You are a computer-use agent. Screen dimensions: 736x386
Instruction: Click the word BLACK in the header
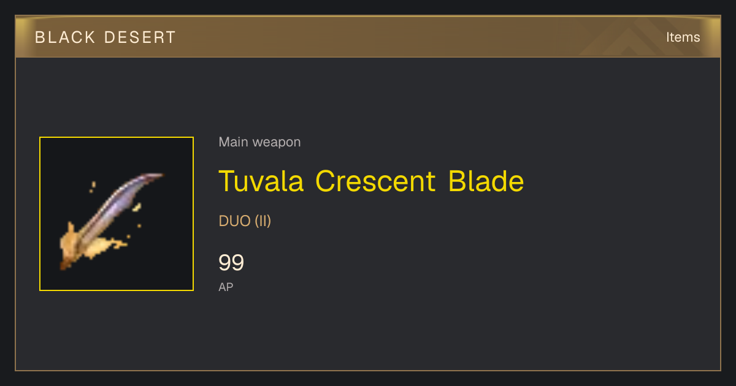[65, 37]
